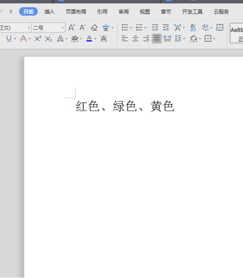Align text left
Viewport: 243px width, 278px height.
tap(125, 39)
